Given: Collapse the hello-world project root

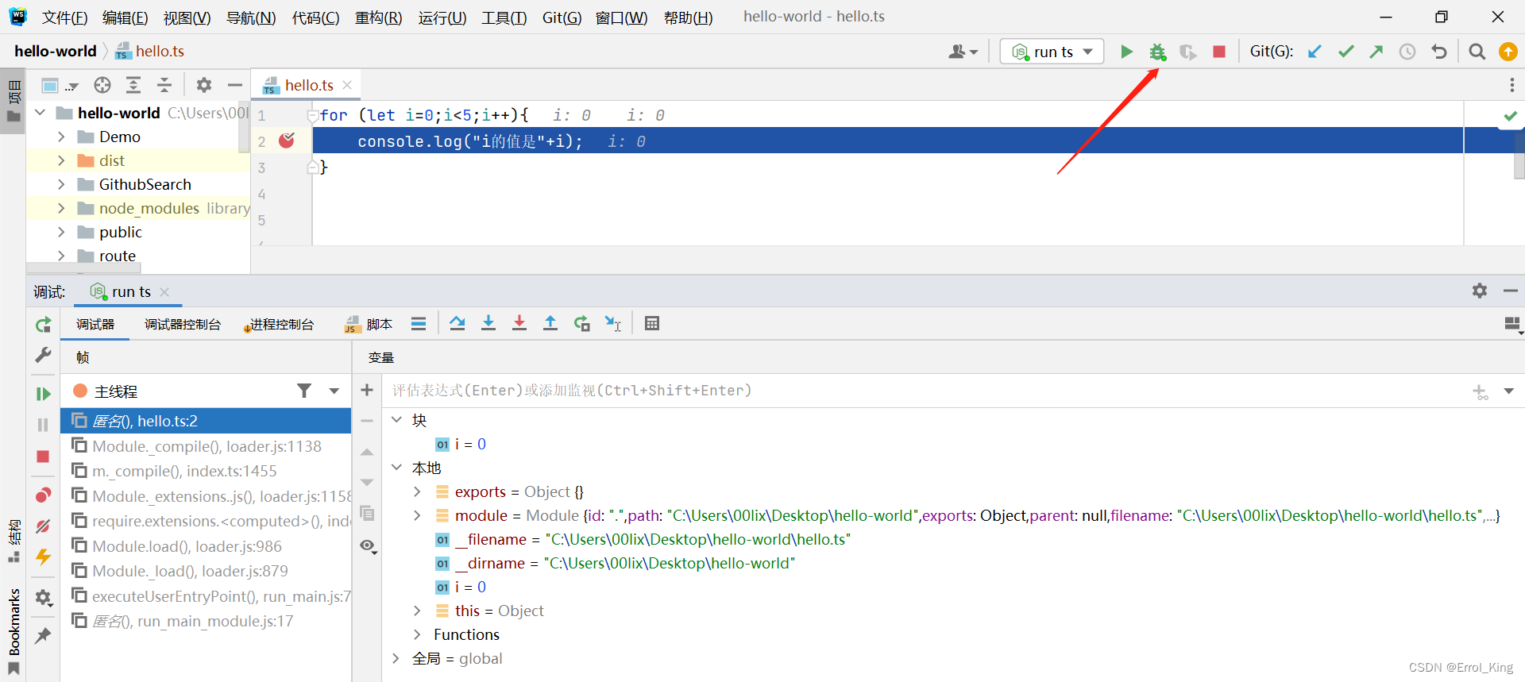Looking at the screenshot, I should click(x=40, y=113).
